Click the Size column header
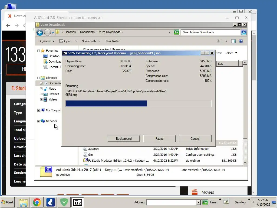 click(227, 64)
